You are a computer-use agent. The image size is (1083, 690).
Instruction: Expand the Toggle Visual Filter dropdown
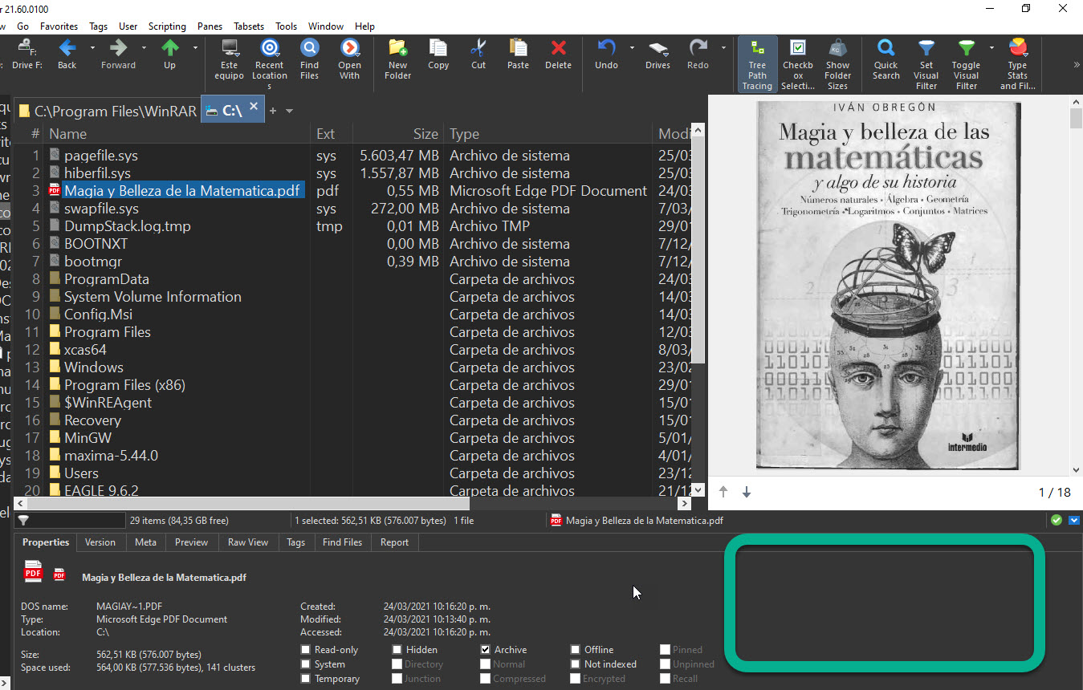pos(991,47)
